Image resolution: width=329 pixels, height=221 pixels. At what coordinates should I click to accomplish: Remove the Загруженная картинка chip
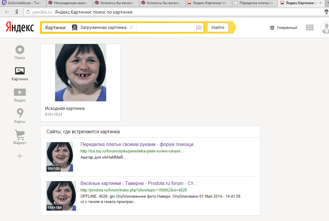(131, 27)
